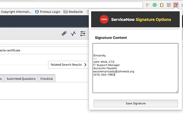
Task: Click the browser address bar
Action: pos(71,5)
